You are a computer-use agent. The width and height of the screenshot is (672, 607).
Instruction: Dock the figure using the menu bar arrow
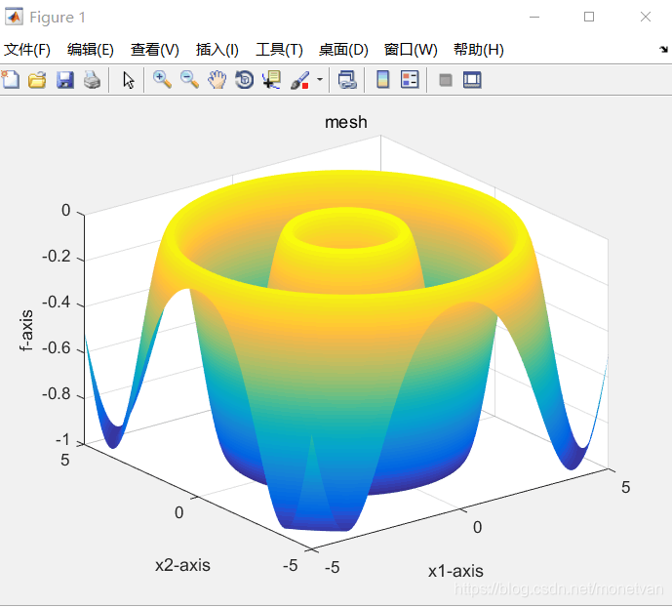coord(663,50)
